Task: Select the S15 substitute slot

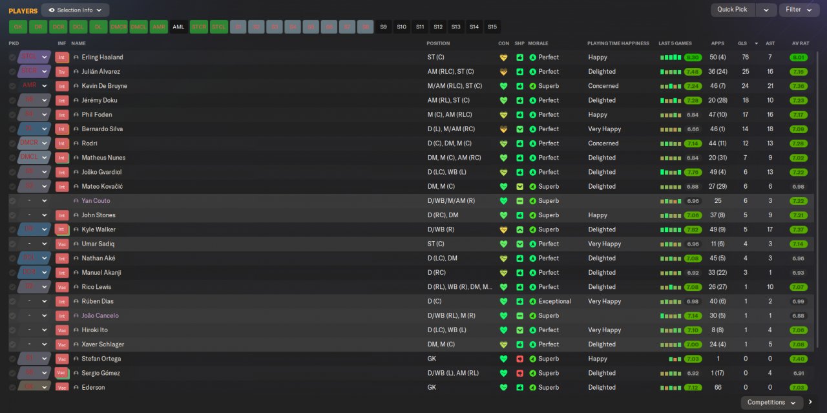Action: click(492, 27)
